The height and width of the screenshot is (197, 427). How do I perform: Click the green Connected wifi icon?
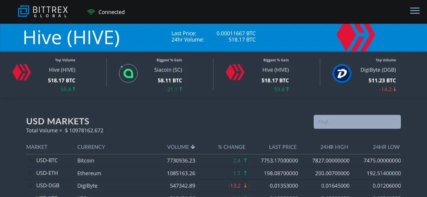pos(91,12)
